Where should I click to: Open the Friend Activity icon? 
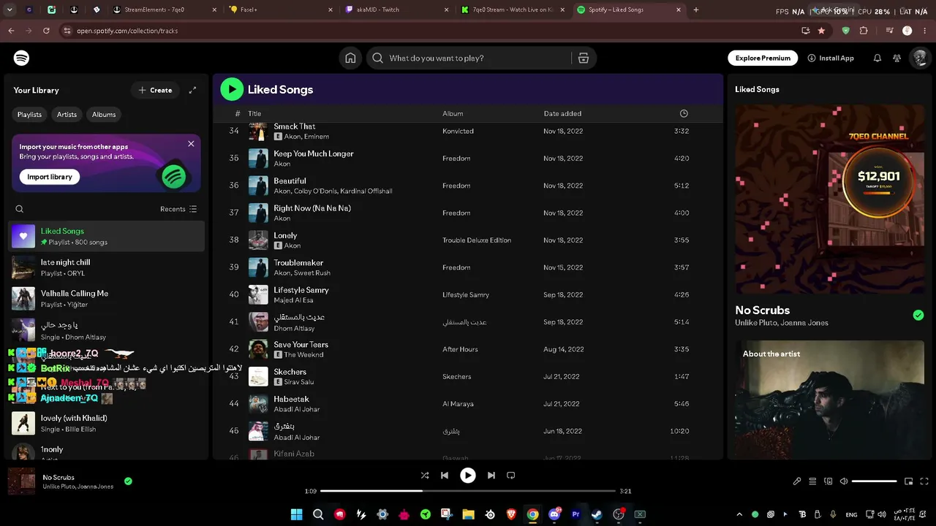(897, 58)
